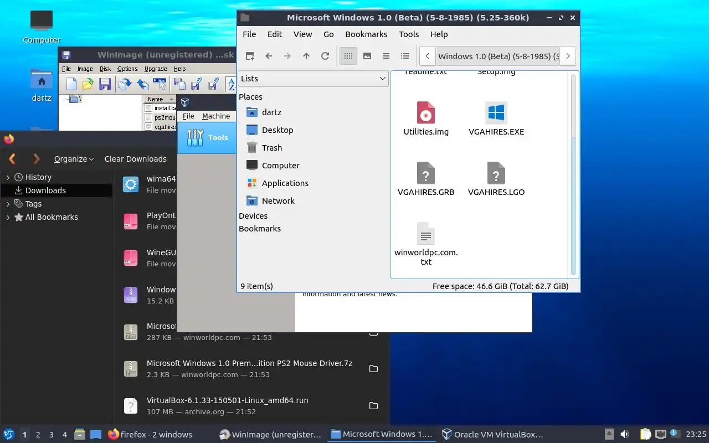Open the Disk menu in WinImage

click(105, 69)
